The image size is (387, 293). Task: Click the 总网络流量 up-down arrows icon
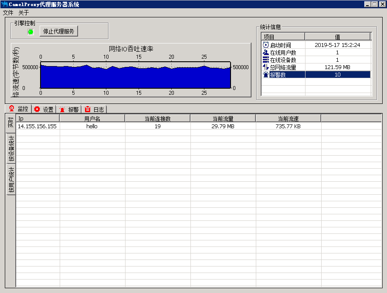265,67
